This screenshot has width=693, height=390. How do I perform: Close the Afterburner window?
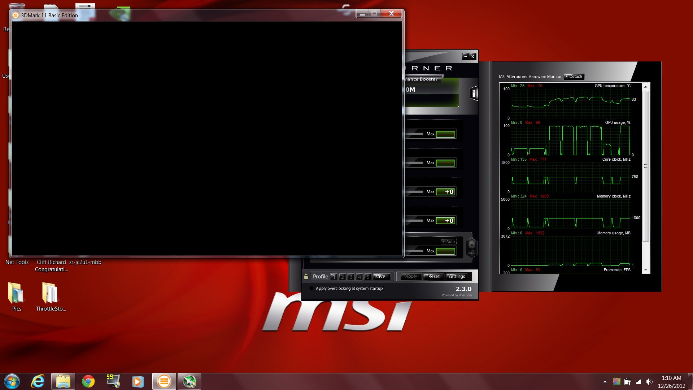[x=472, y=56]
